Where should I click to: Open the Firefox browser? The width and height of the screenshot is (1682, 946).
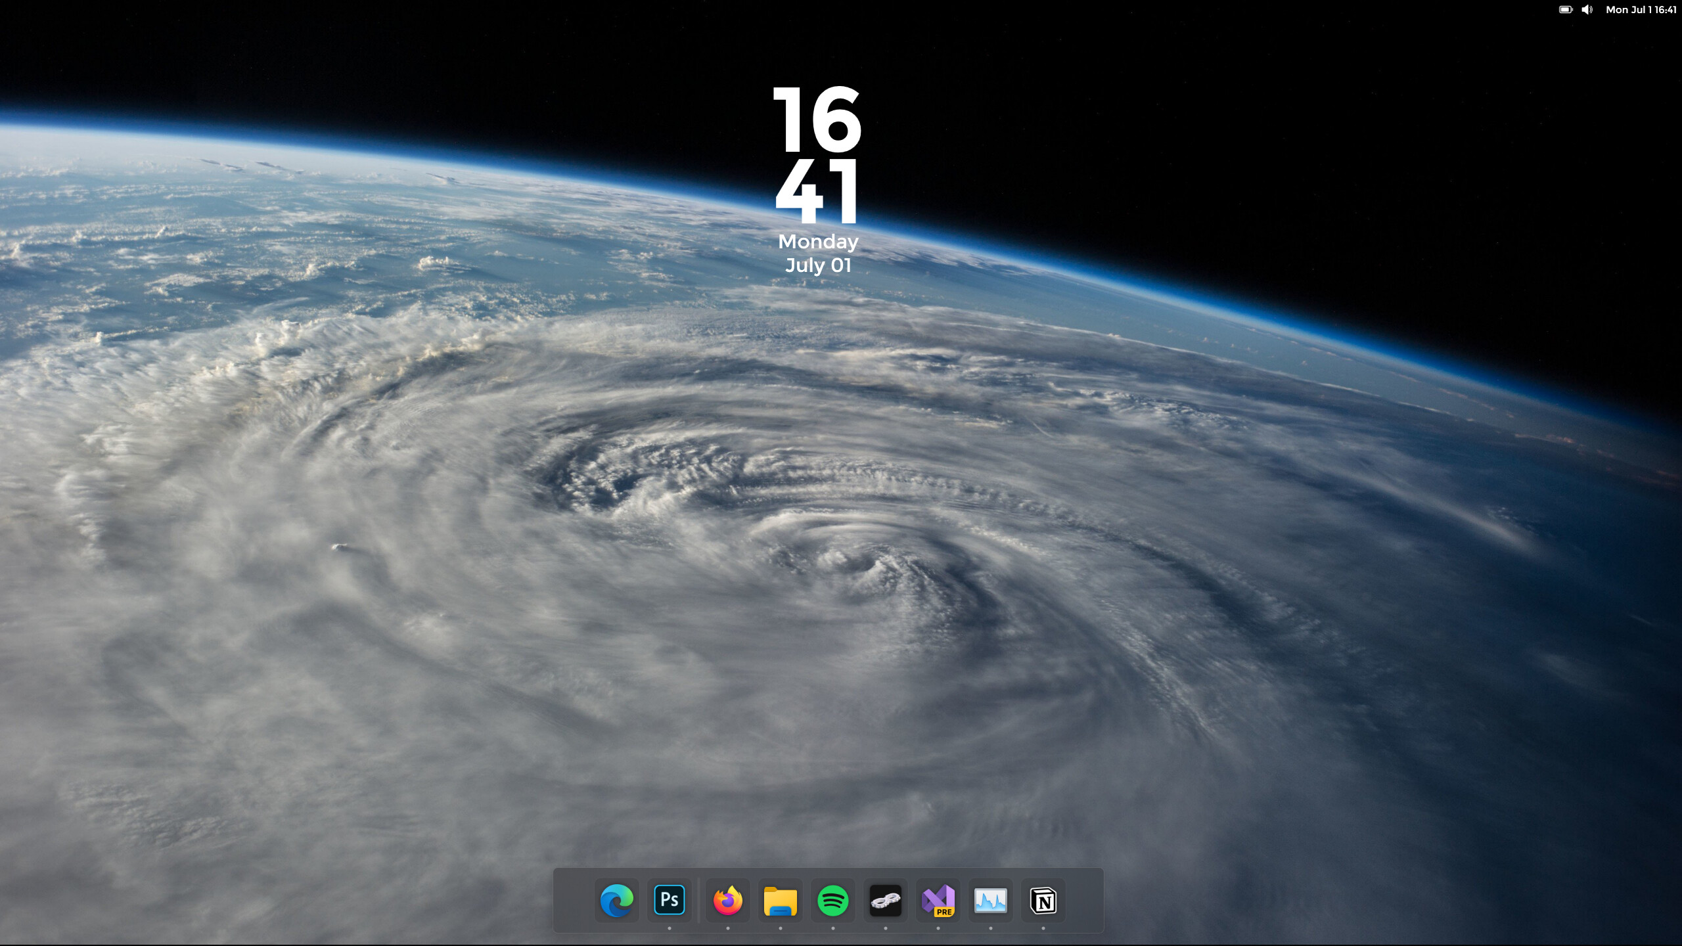pos(729,901)
